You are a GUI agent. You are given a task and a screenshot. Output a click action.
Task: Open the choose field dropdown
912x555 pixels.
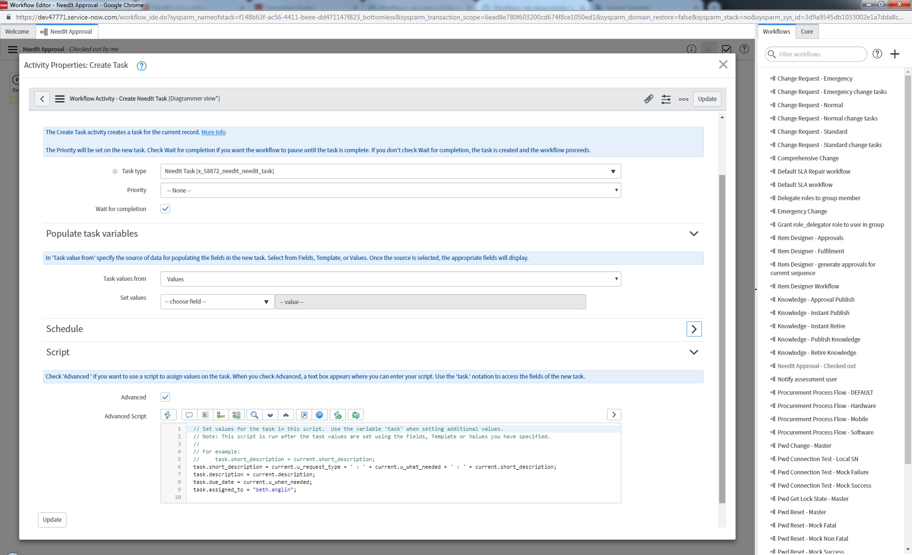(217, 302)
